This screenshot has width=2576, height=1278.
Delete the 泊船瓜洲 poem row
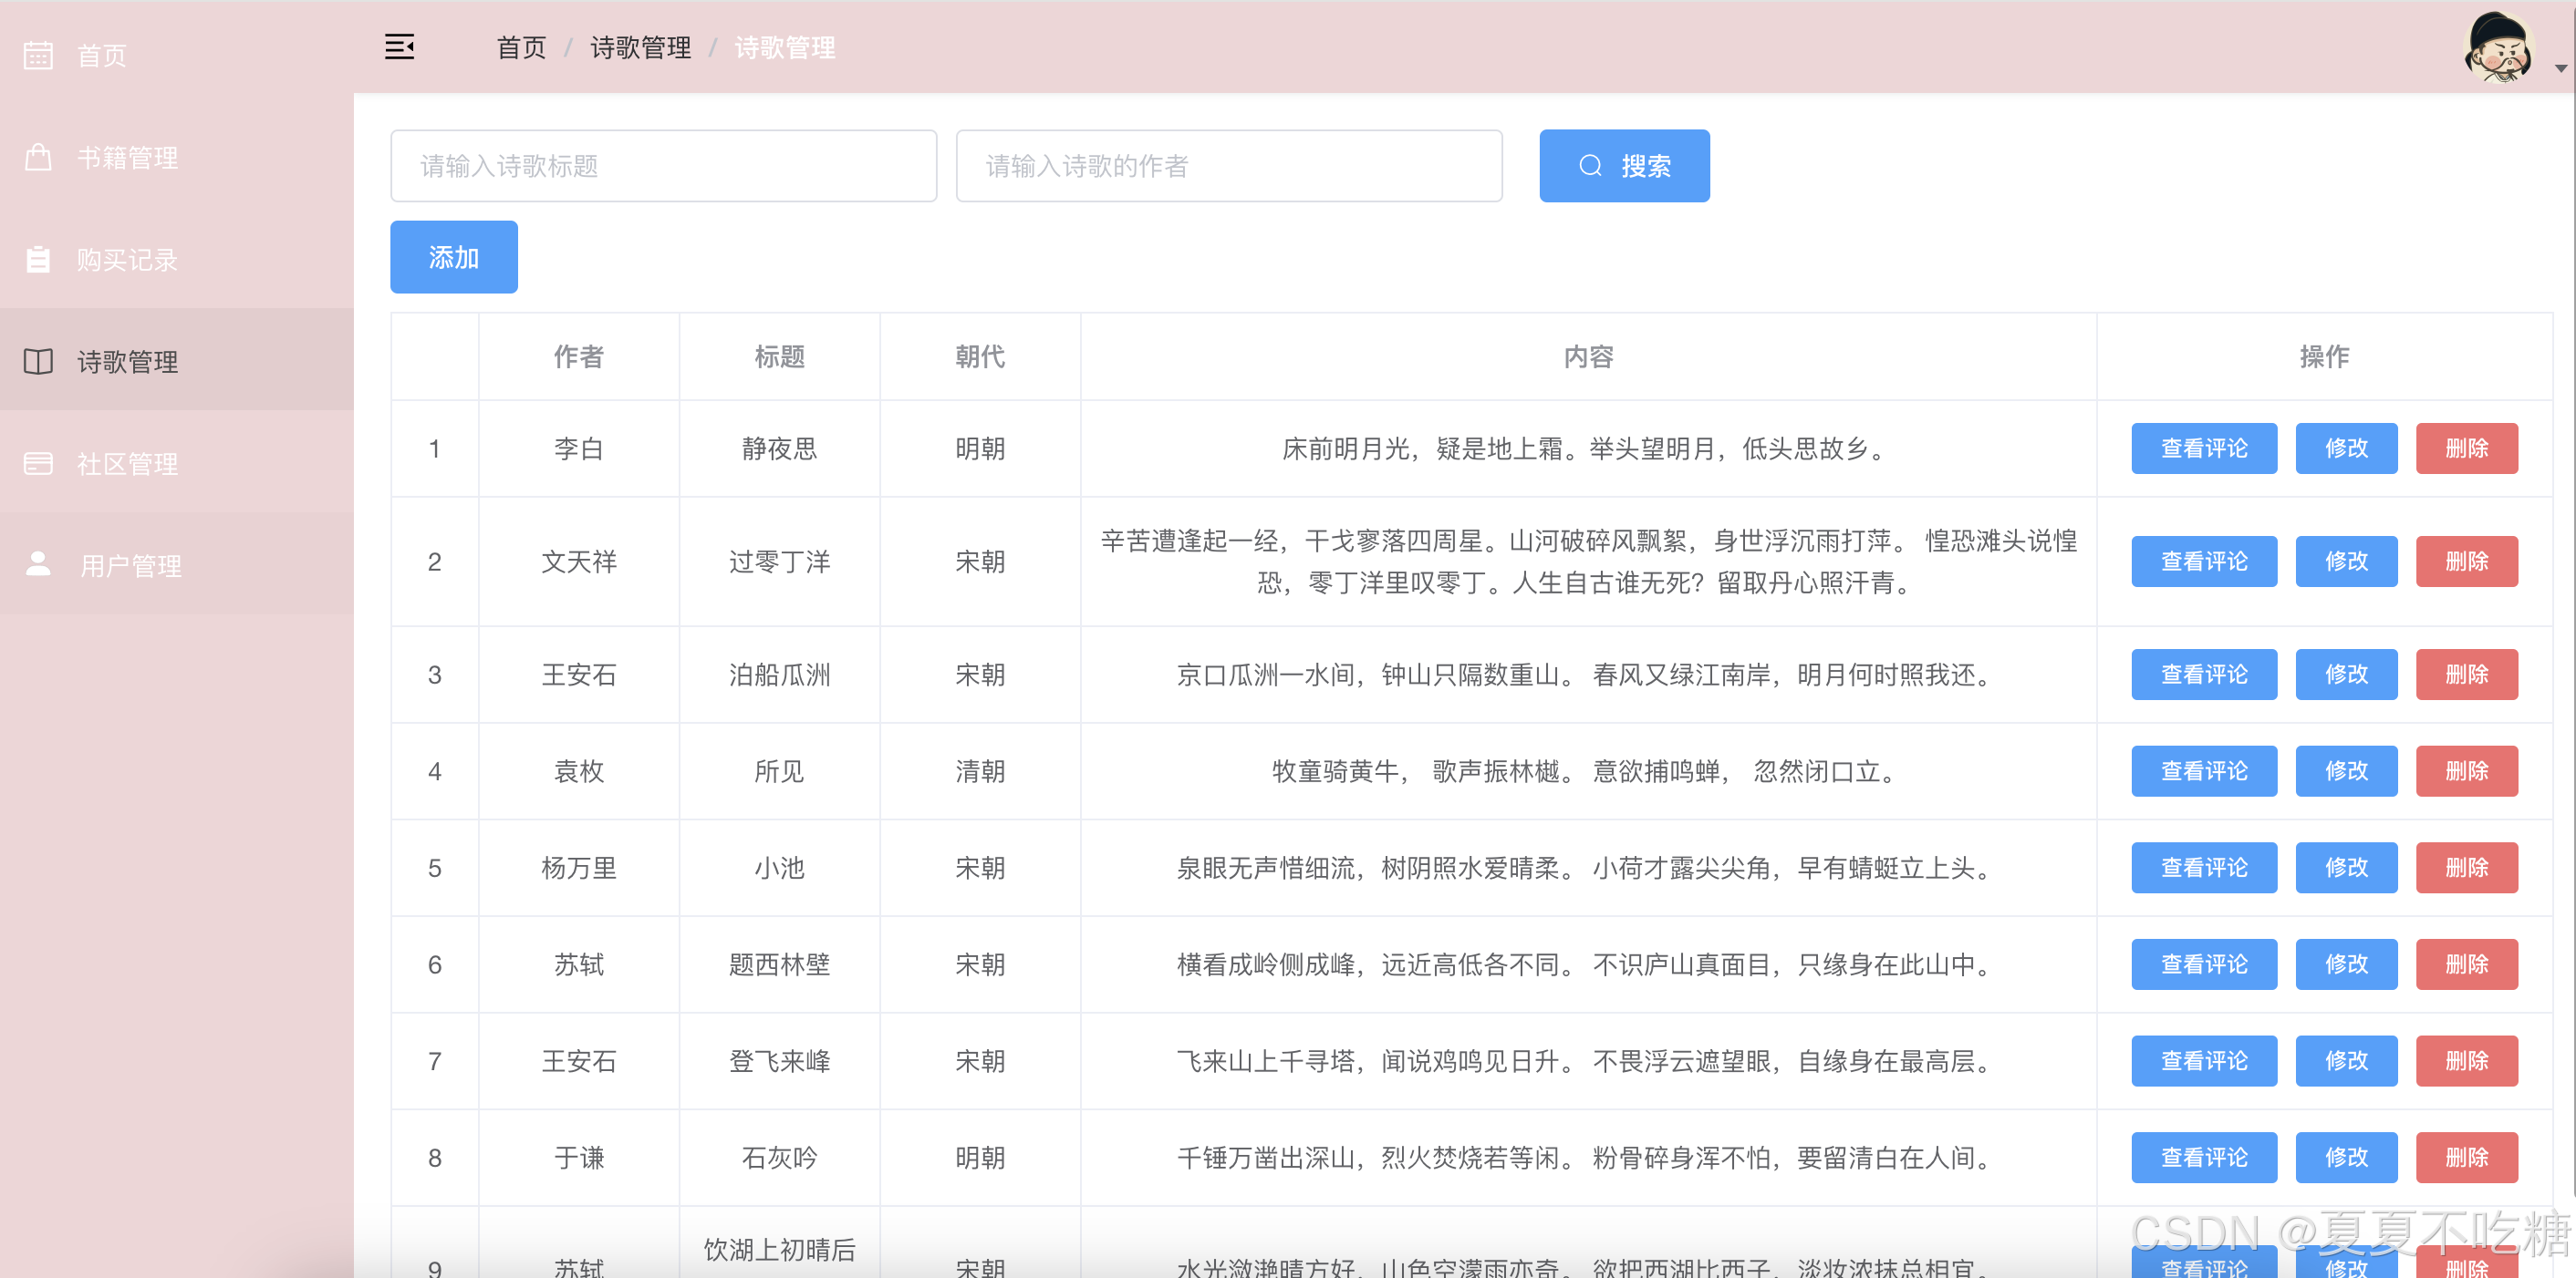(2466, 675)
